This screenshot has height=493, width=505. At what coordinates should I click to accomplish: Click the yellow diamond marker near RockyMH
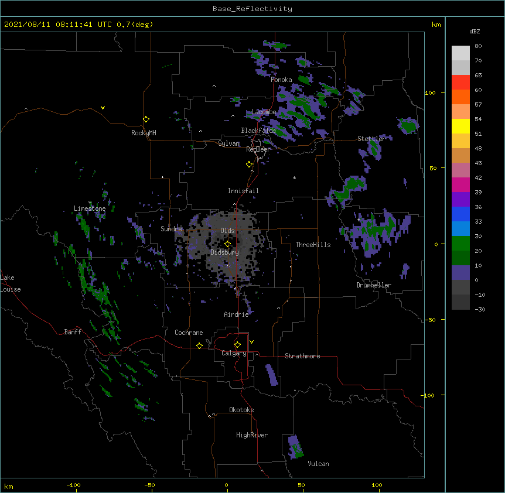pos(146,119)
